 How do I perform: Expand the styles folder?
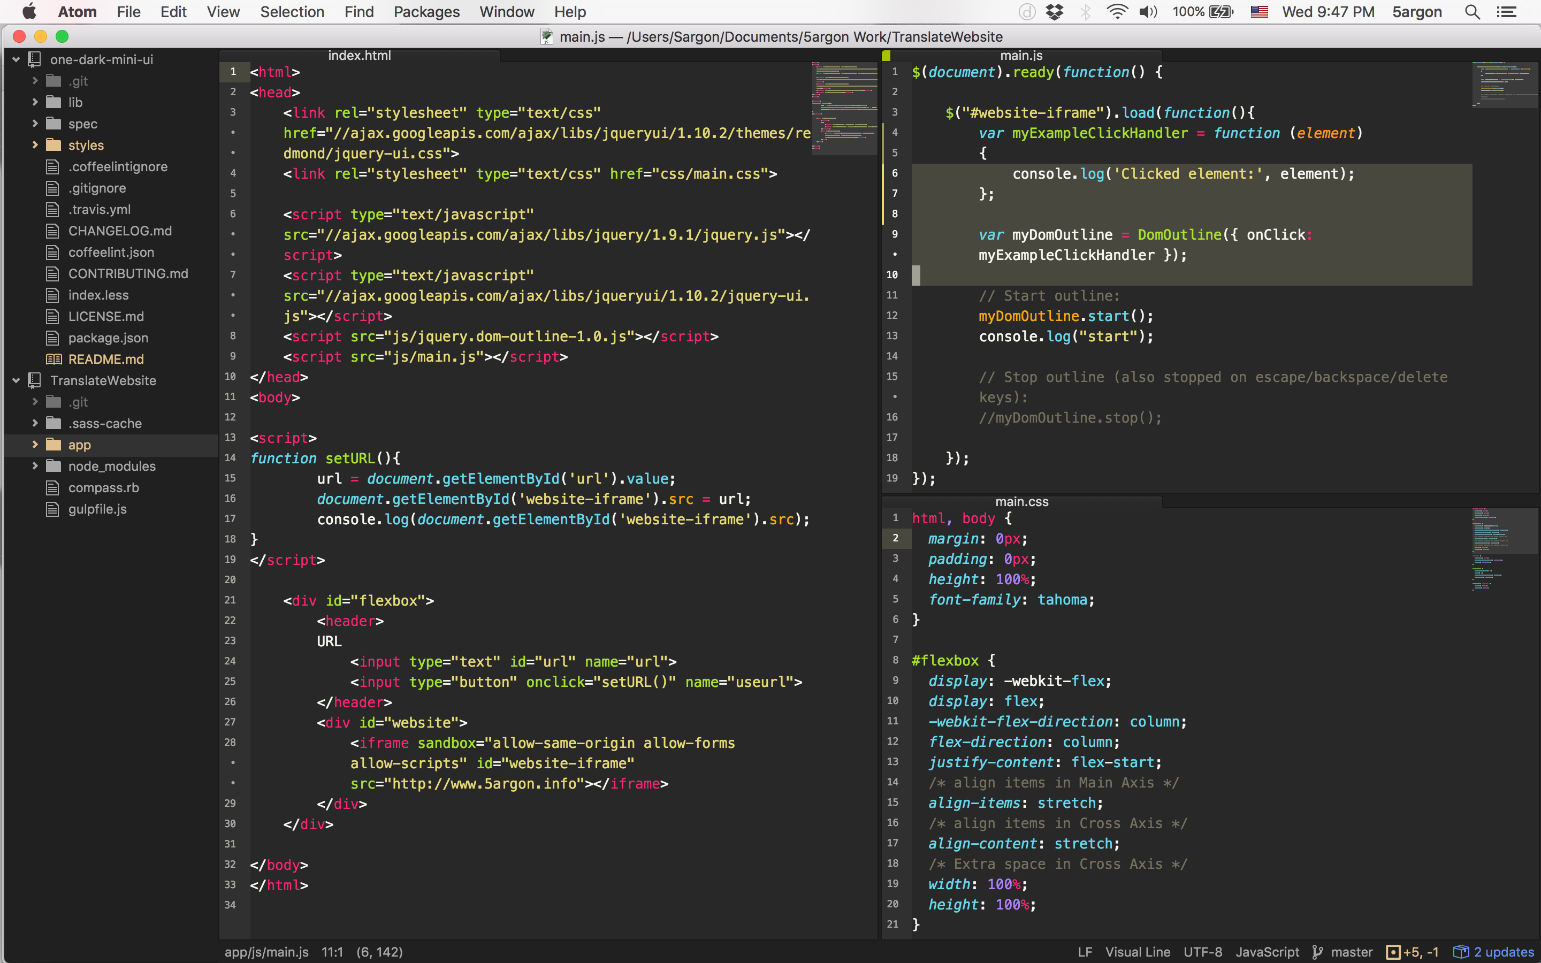pos(35,145)
